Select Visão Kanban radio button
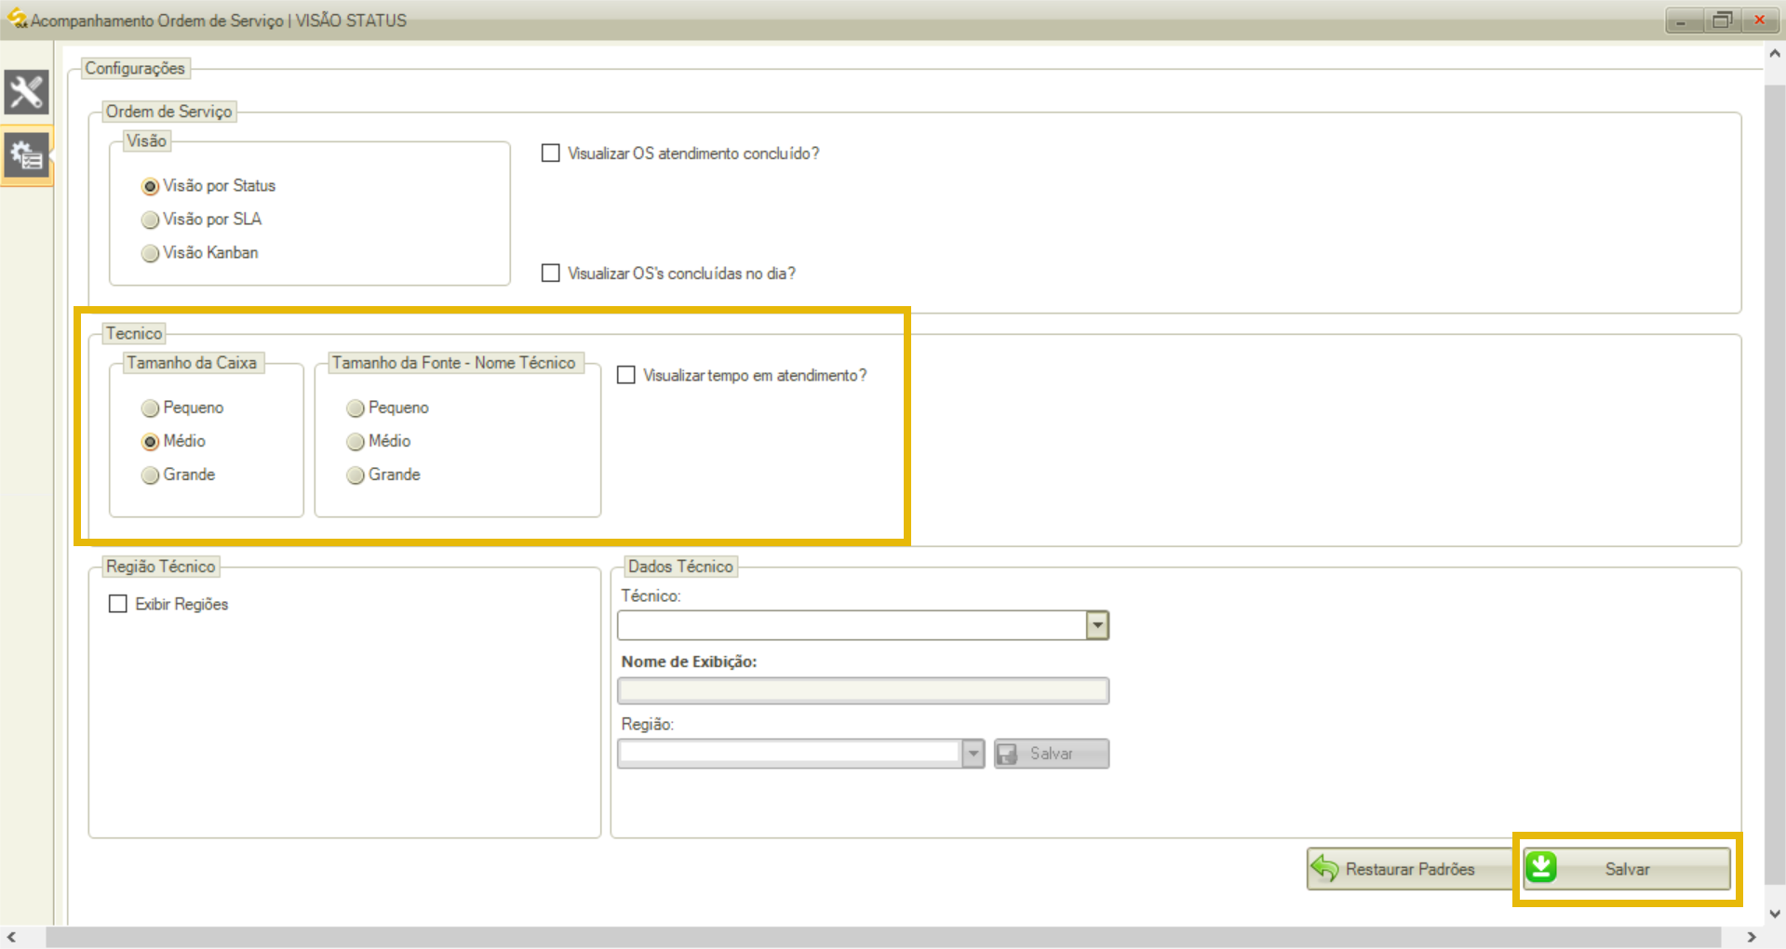 pyautogui.click(x=150, y=253)
